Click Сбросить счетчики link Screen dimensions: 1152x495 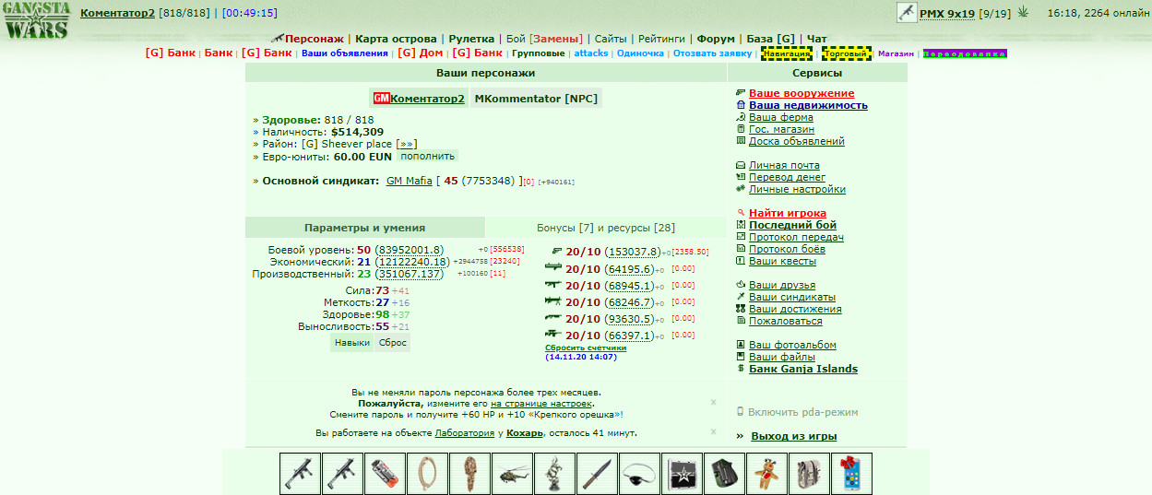[x=586, y=348]
